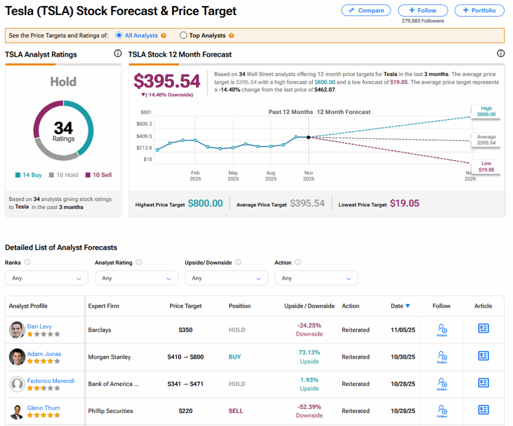The image size is (513, 426).
Task: Click the info icon next to Ranks filter
Action: pyautogui.click(x=28, y=262)
